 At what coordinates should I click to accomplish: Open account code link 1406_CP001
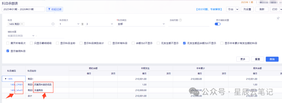tap(16, 85)
